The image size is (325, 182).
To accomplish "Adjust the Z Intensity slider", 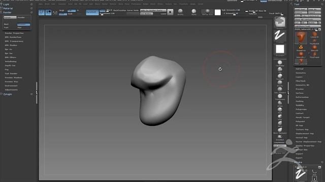I will [x=232, y=14].
